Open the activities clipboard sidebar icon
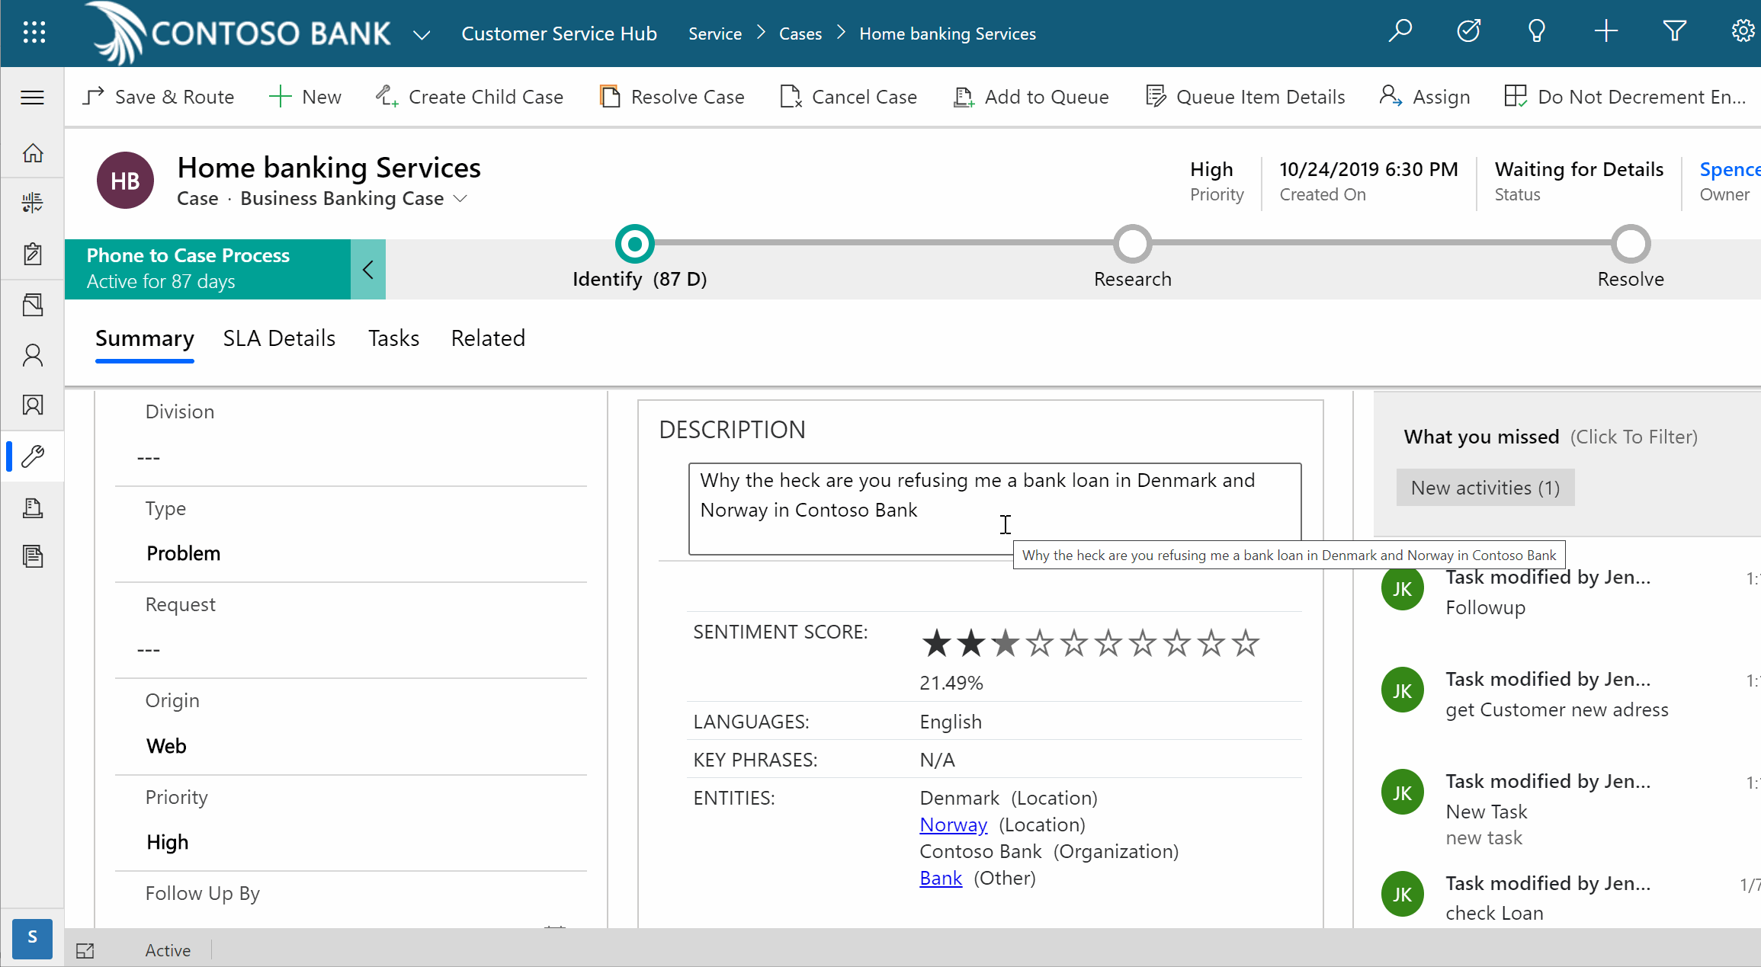This screenshot has width=1761, height=967. click(32, 254)
